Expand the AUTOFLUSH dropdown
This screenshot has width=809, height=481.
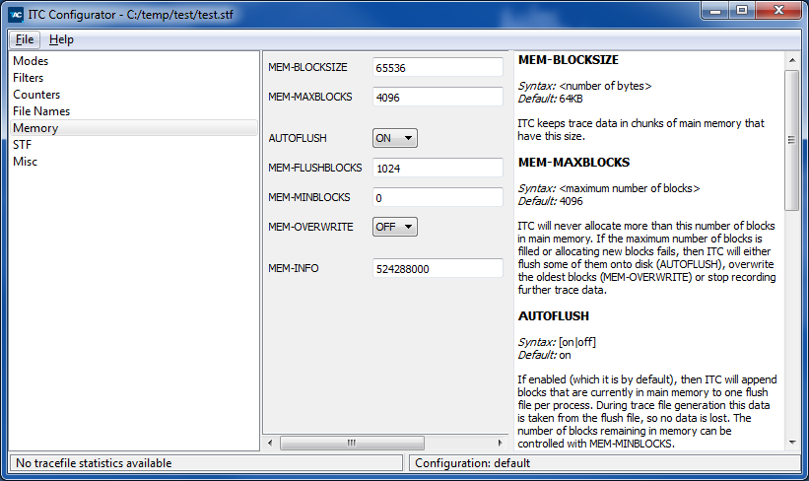click(x=394, y=138)
